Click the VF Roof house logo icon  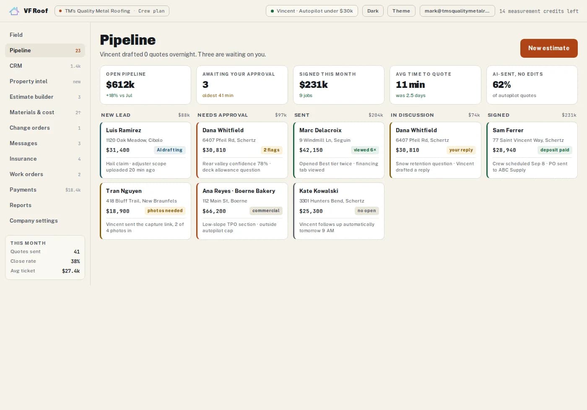pyautogui.click(x=14, y=11)
